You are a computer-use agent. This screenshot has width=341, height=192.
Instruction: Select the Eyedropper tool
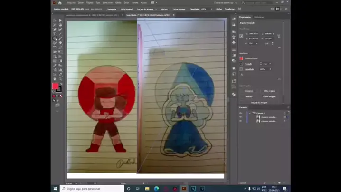(x=55, y=66)
